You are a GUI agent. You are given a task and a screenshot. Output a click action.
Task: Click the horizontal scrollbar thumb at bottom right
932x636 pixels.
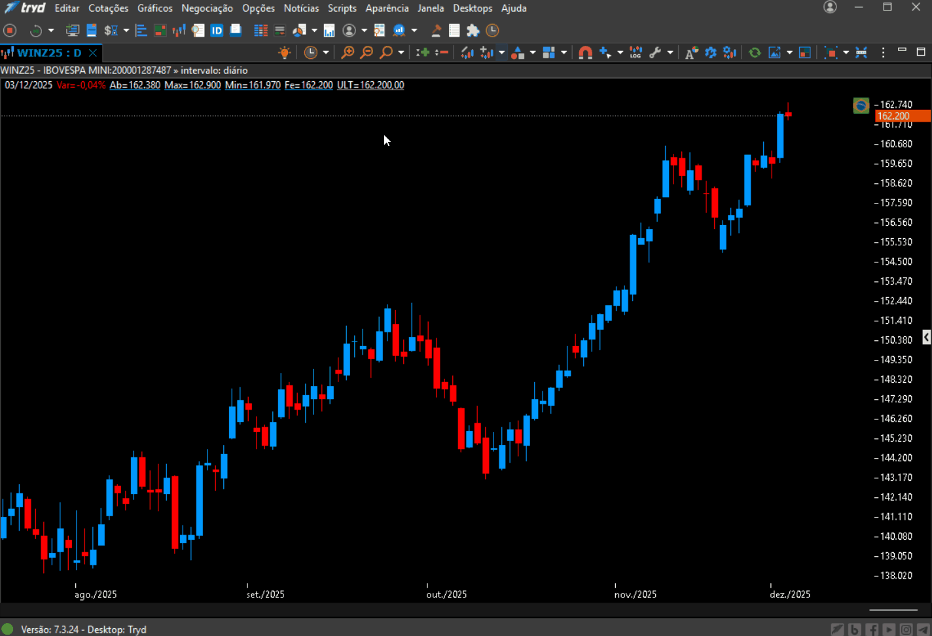(x=893, y=610)
